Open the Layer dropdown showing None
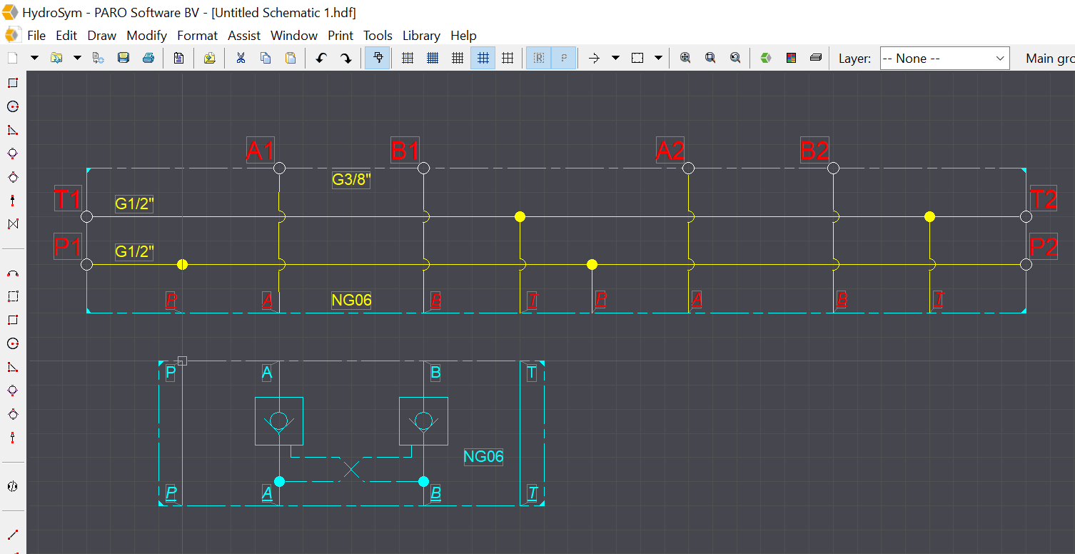 coord(944,59)
